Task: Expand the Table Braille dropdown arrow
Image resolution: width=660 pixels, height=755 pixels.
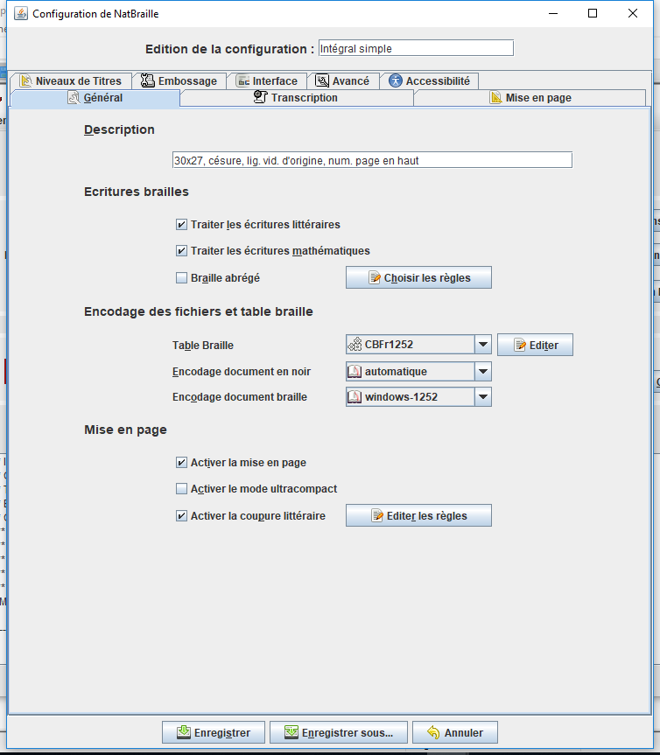Action: [482, 345]
